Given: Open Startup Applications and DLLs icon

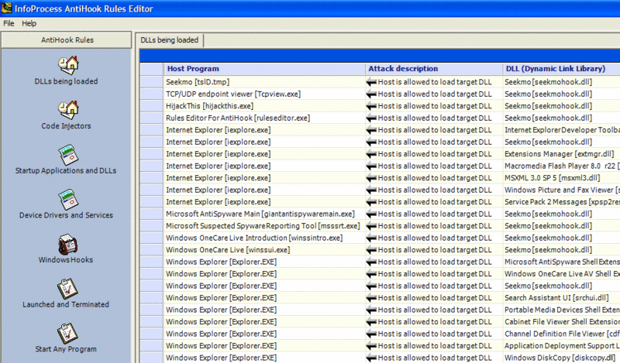Looking at the screenshot, I should [x=68, y=155].
